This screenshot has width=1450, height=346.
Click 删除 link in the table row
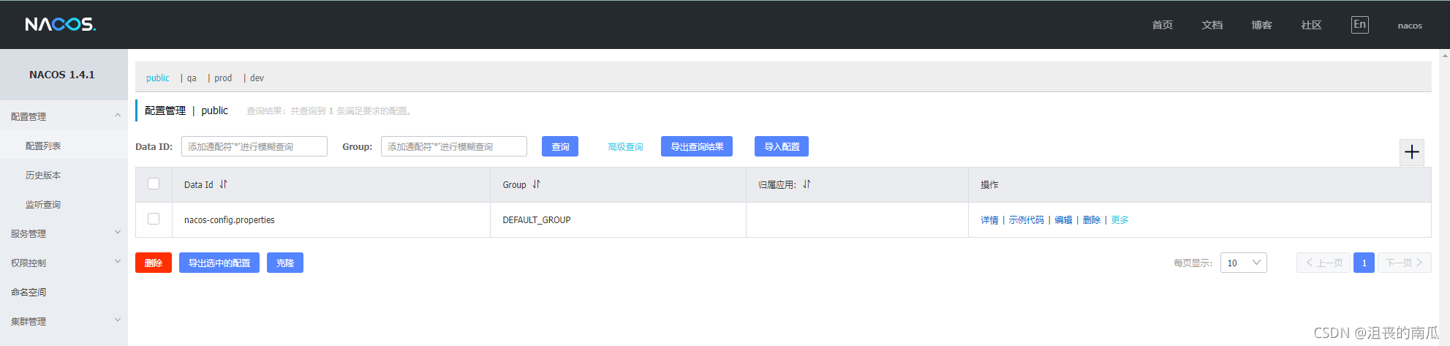[x=1092, y=219]
